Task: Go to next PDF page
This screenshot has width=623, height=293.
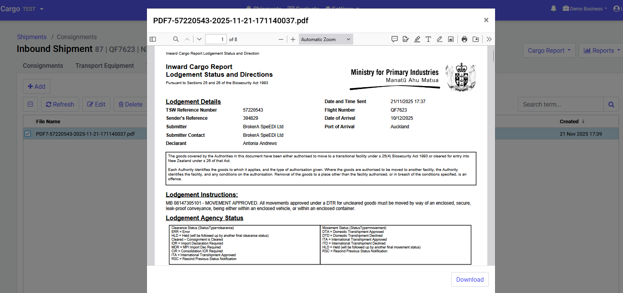Action: point(199,39)
